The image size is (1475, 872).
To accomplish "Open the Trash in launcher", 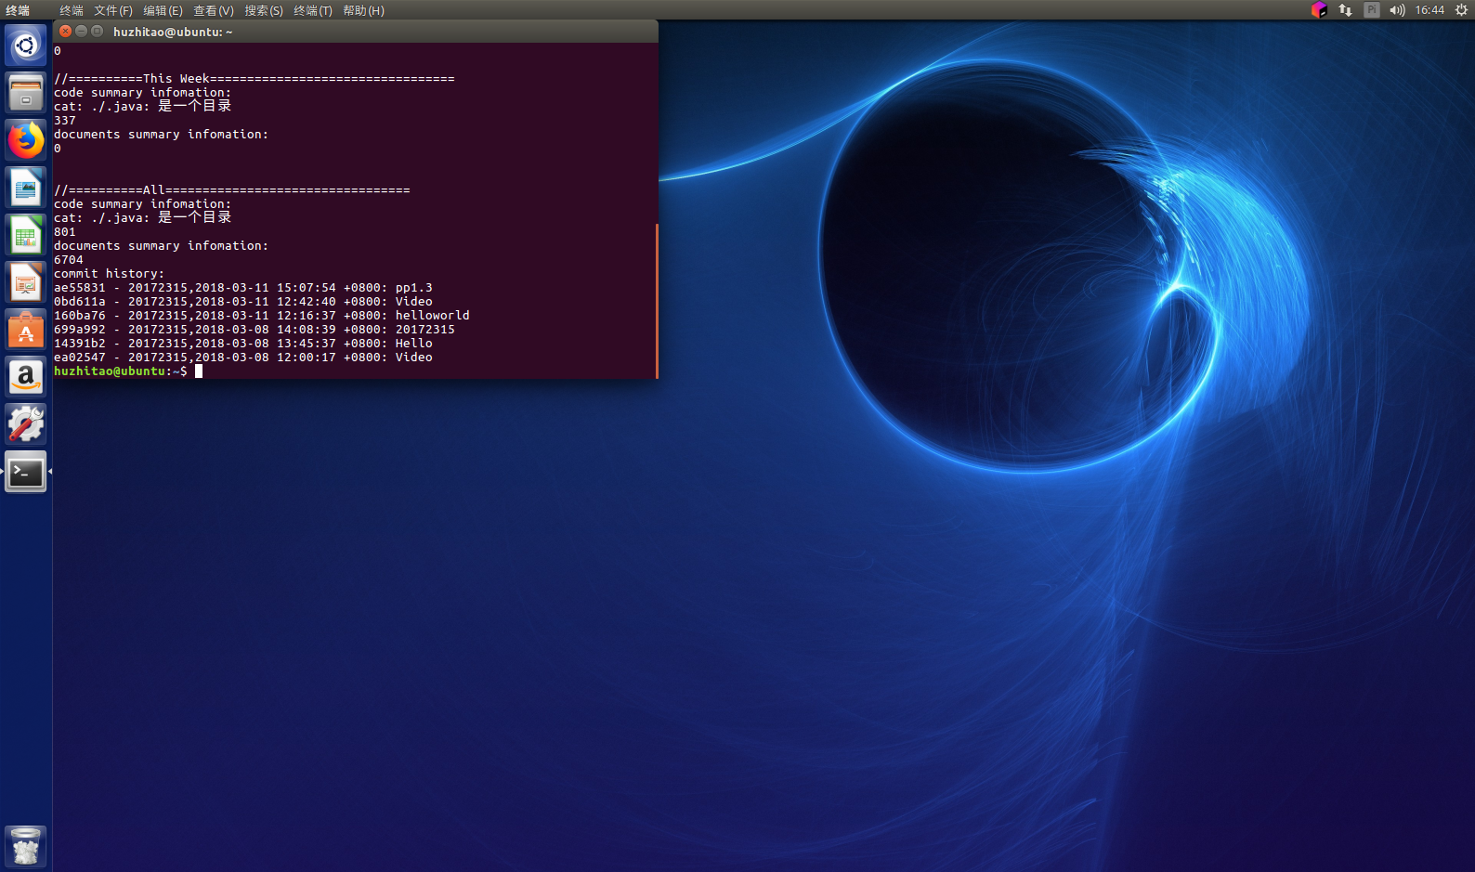I will 26,847.
